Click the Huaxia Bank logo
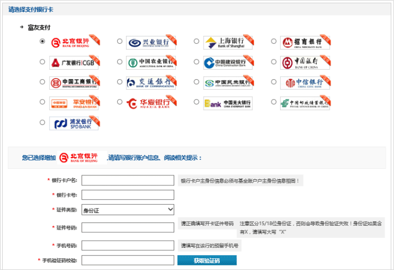This screenshot has width=394, height=270. point(151,103)
